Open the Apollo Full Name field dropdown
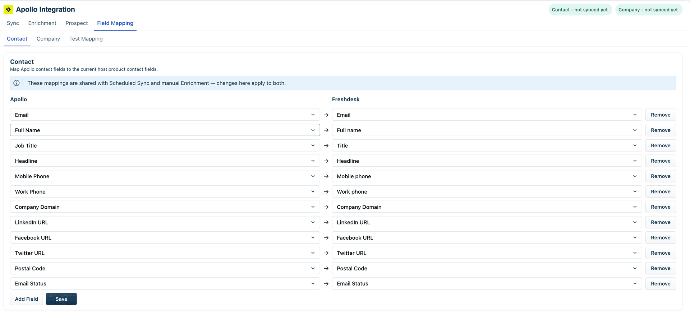This screenshot has height=319, width=690. pyautogui.click(x=165, y=130)
